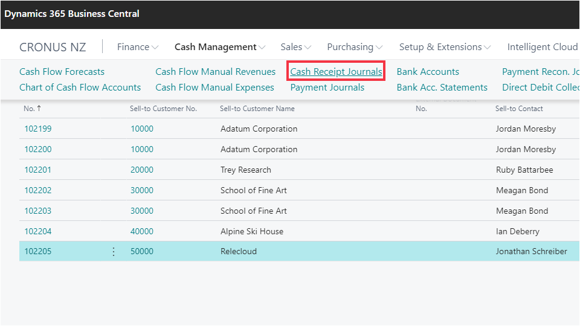
Task: Navigate to Bank Accounts
Action: click(x=428, y=72)
